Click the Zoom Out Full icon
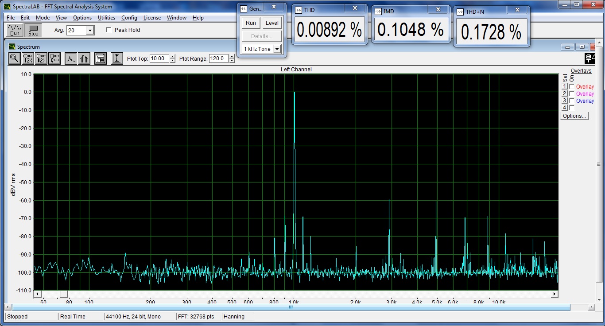Image resolution: width=605 pixels, height=326 pixels. point(54,58)
